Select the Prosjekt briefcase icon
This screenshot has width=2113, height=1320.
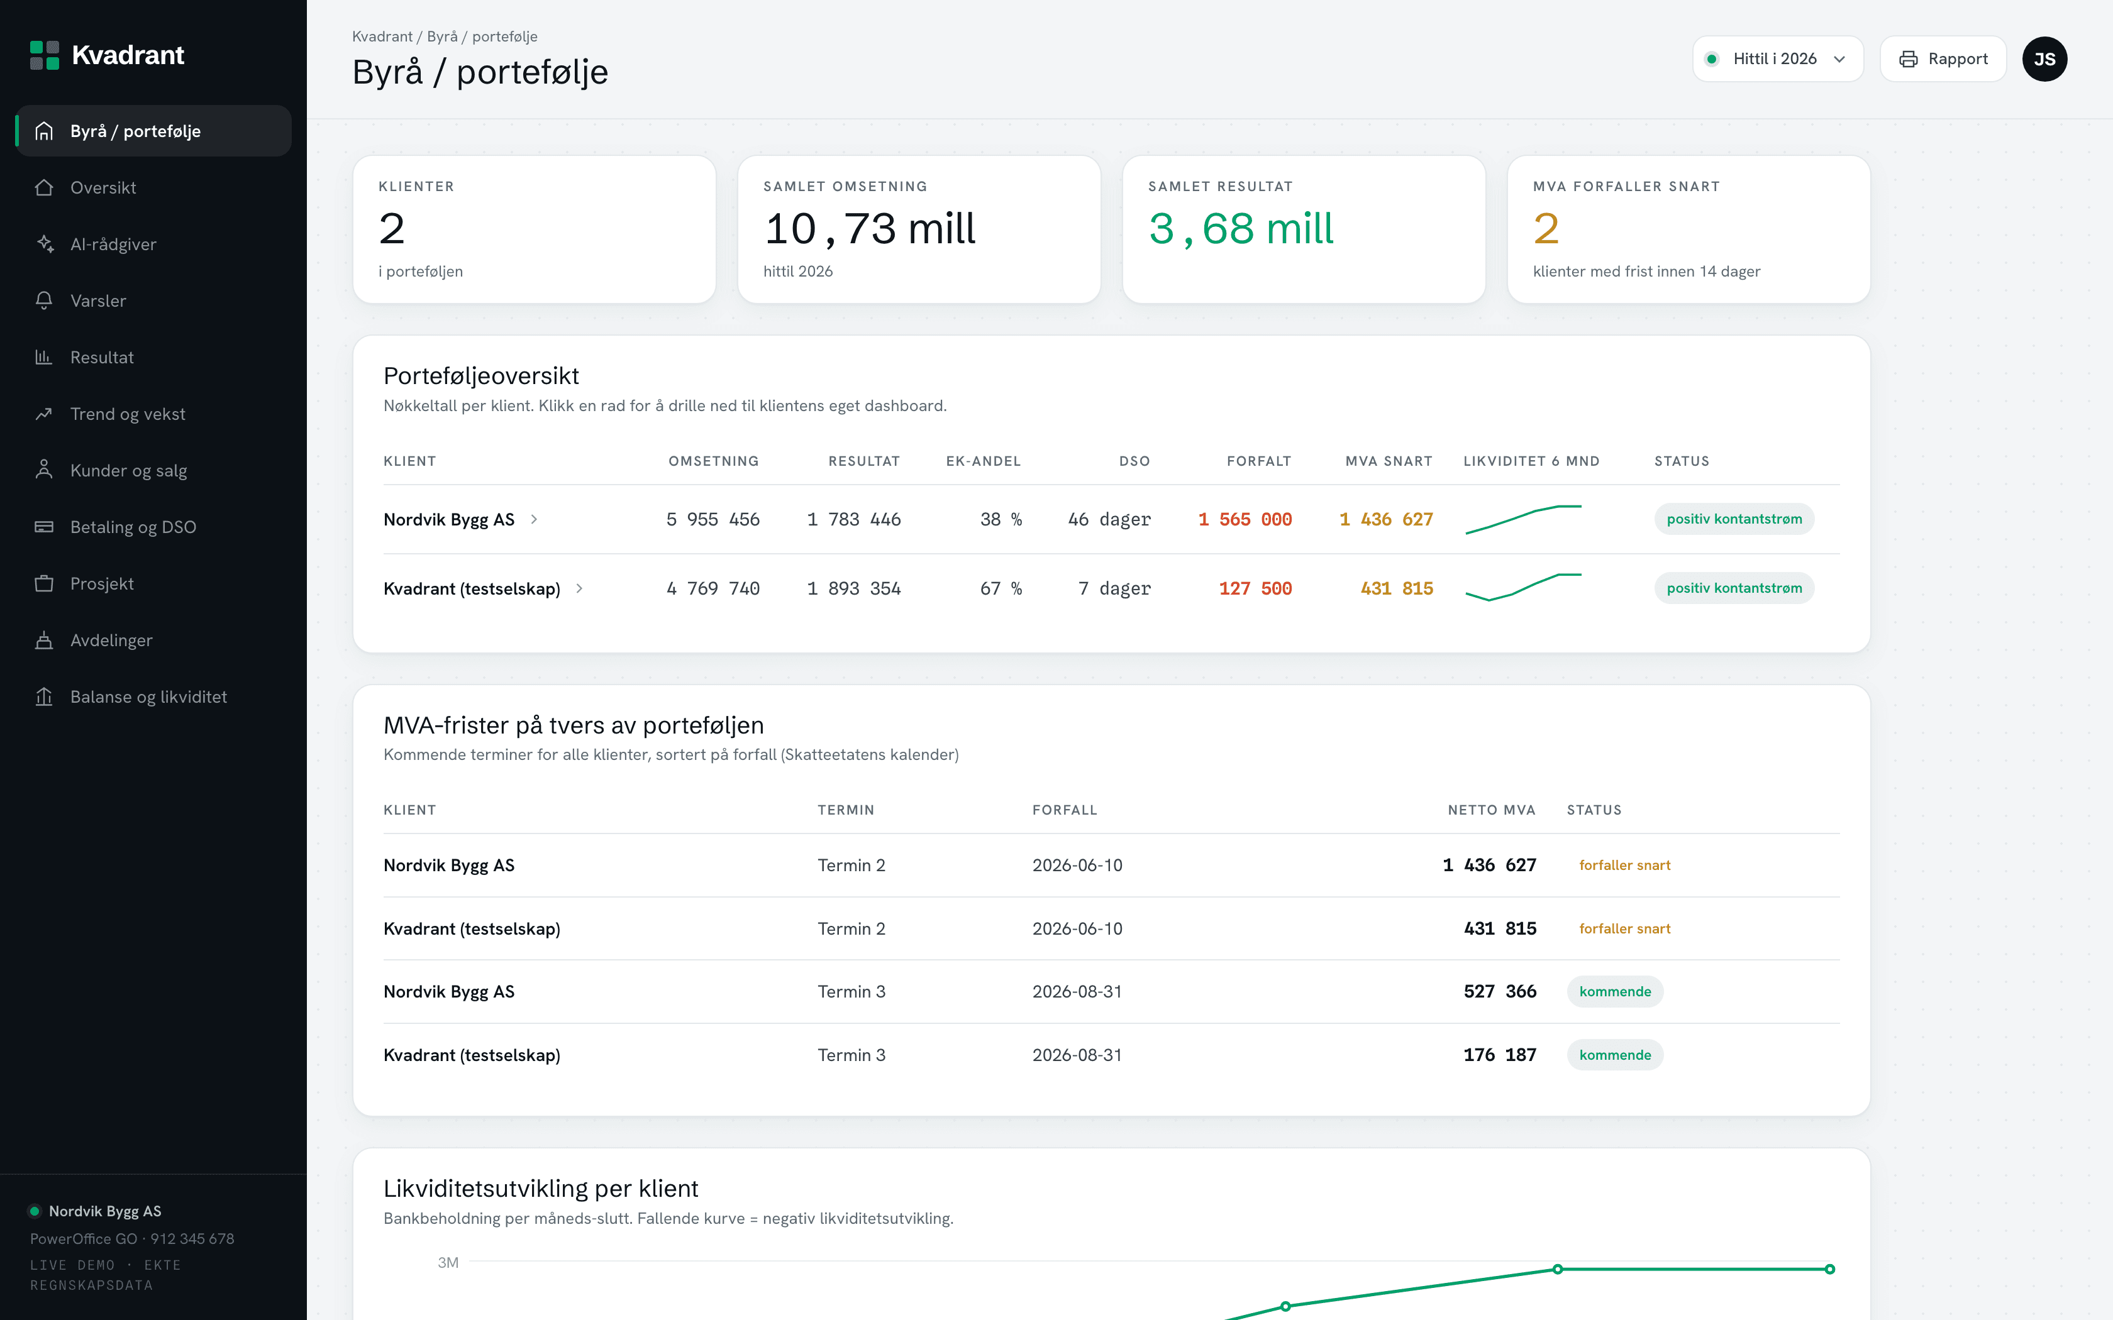click(x=43, y=583)
